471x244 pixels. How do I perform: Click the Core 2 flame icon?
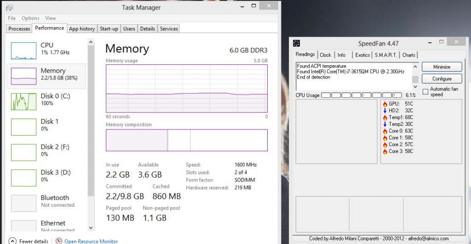385,145
